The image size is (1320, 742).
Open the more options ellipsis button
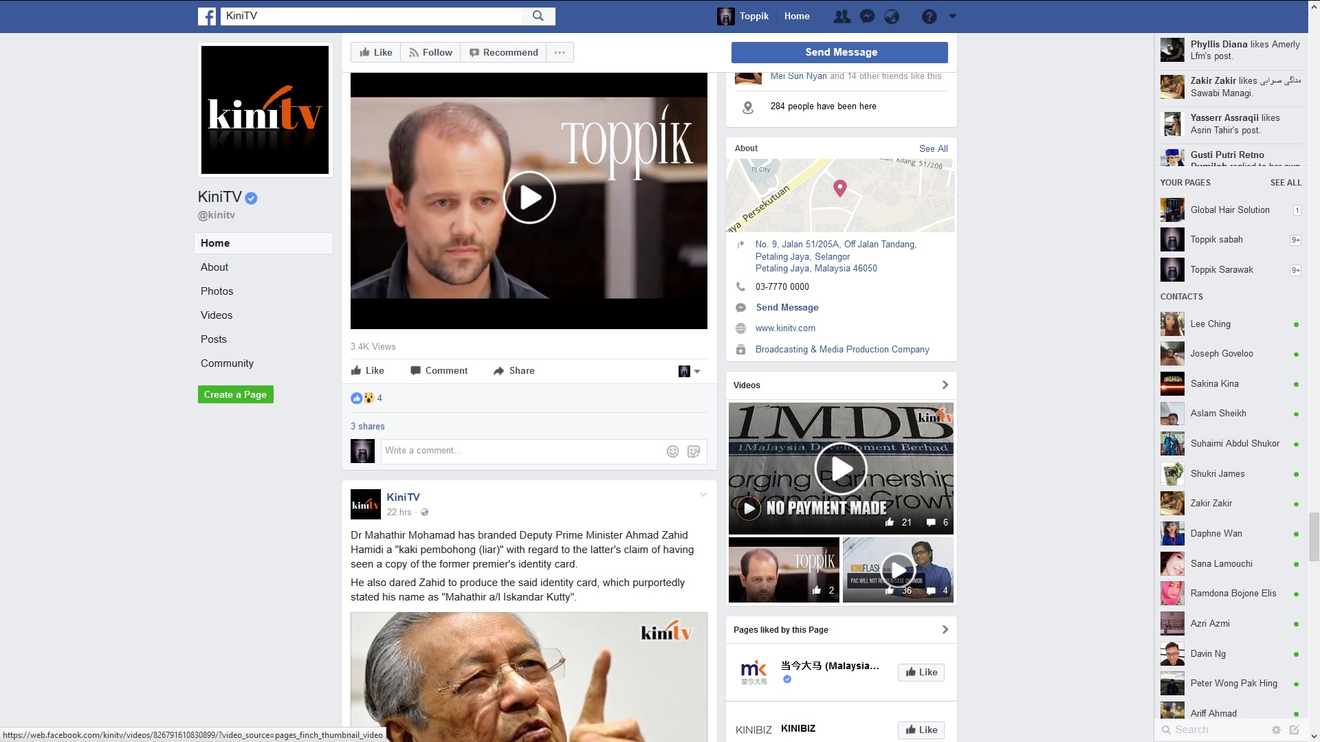560,52
